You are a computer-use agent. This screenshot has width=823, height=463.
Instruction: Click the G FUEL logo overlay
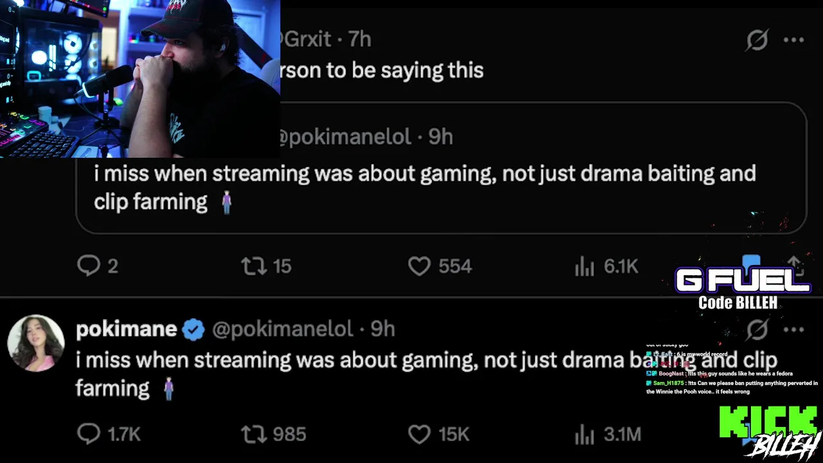click(742, 281)
